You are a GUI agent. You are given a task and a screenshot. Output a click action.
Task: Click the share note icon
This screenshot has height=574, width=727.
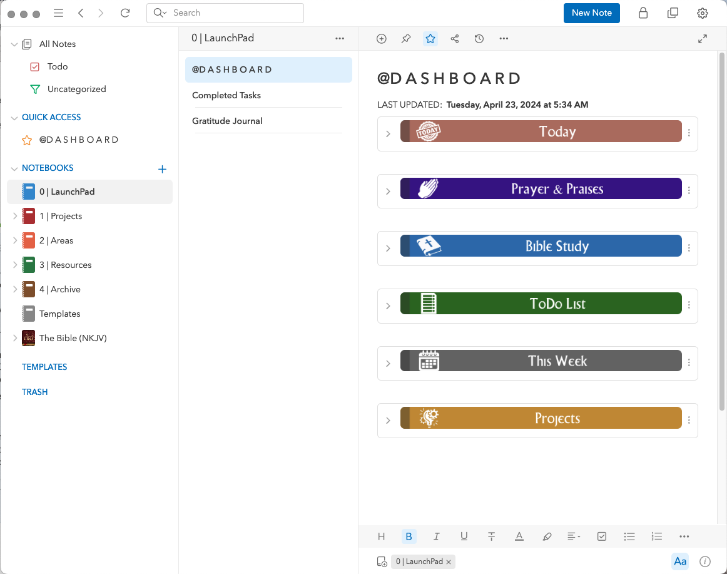coord(455,39)
